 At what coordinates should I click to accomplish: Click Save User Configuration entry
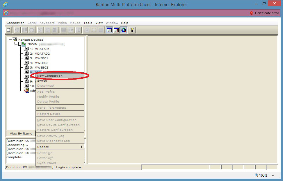point(60,120)
